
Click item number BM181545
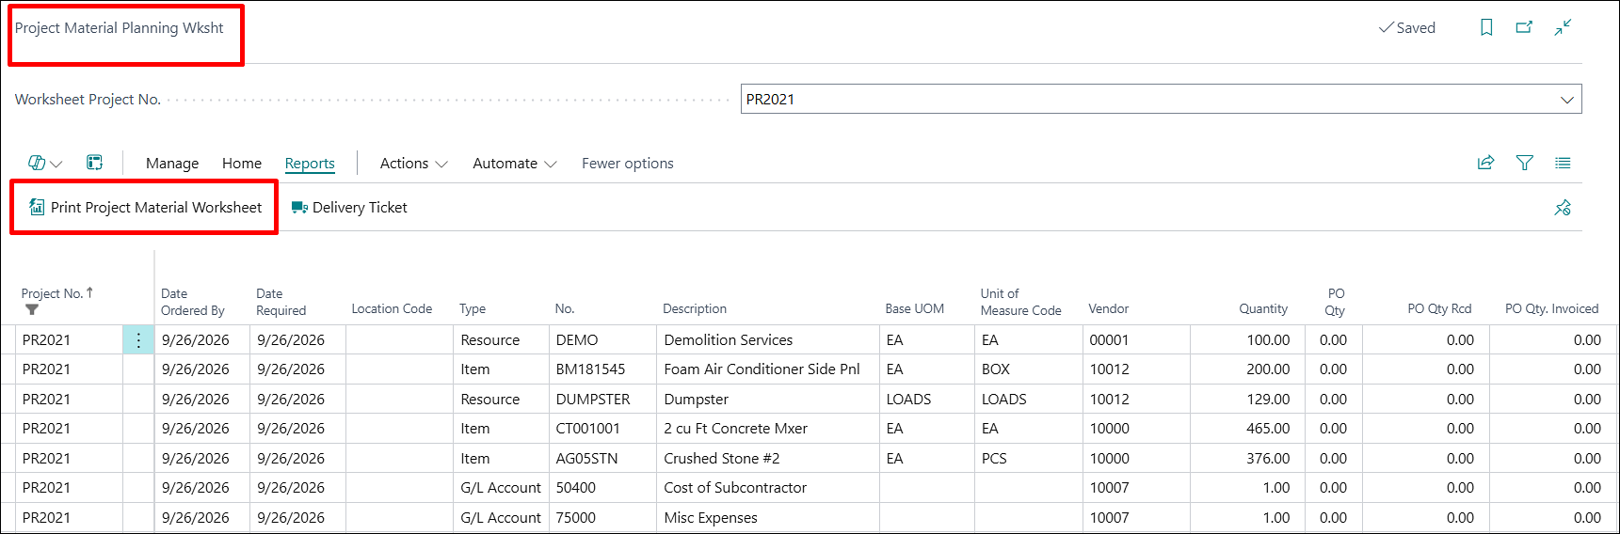(x=602, y=369)
